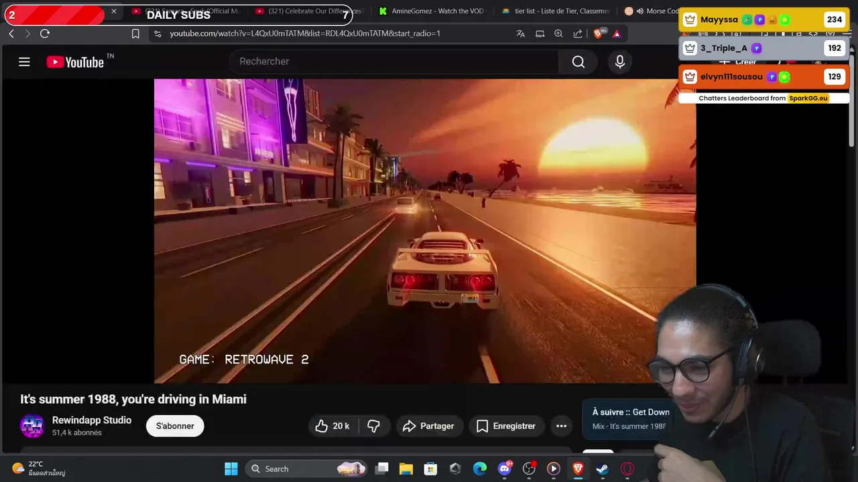Dislike the video with thumbs-down icon
The height and width of the screenshot is (482, 858).
click(x=374, y=426)
